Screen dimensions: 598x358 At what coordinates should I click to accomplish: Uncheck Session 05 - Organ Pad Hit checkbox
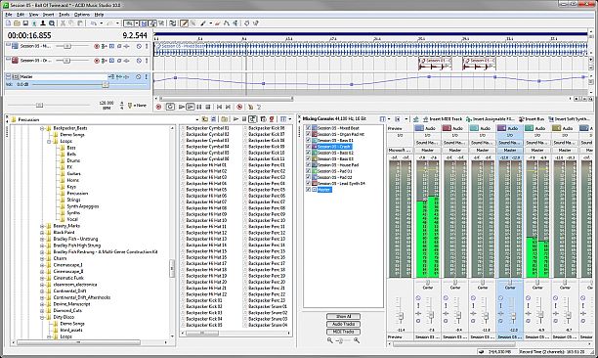308,134
